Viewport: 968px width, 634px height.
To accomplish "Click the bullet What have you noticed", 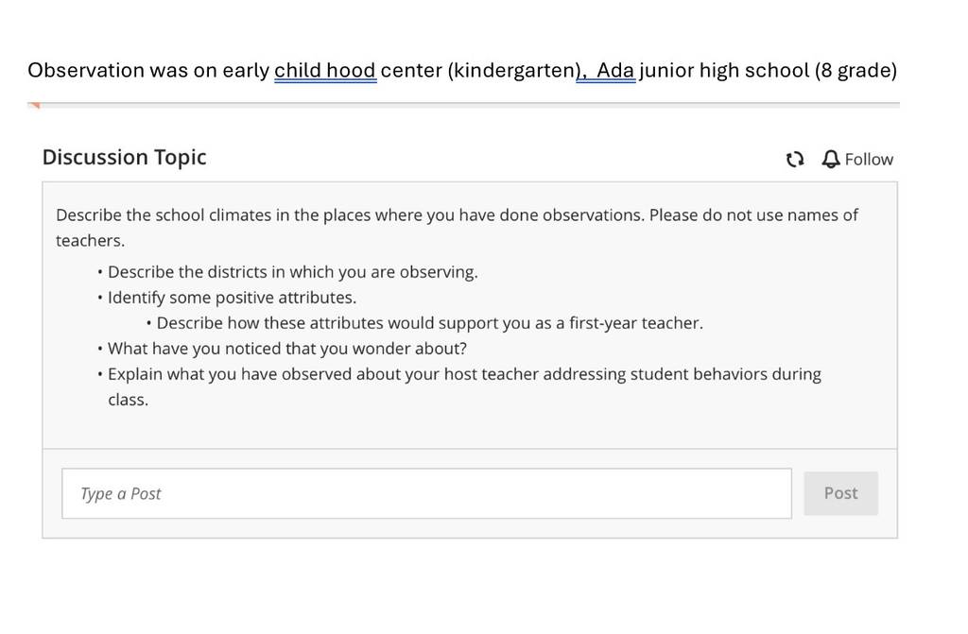I will coord(287,349).
